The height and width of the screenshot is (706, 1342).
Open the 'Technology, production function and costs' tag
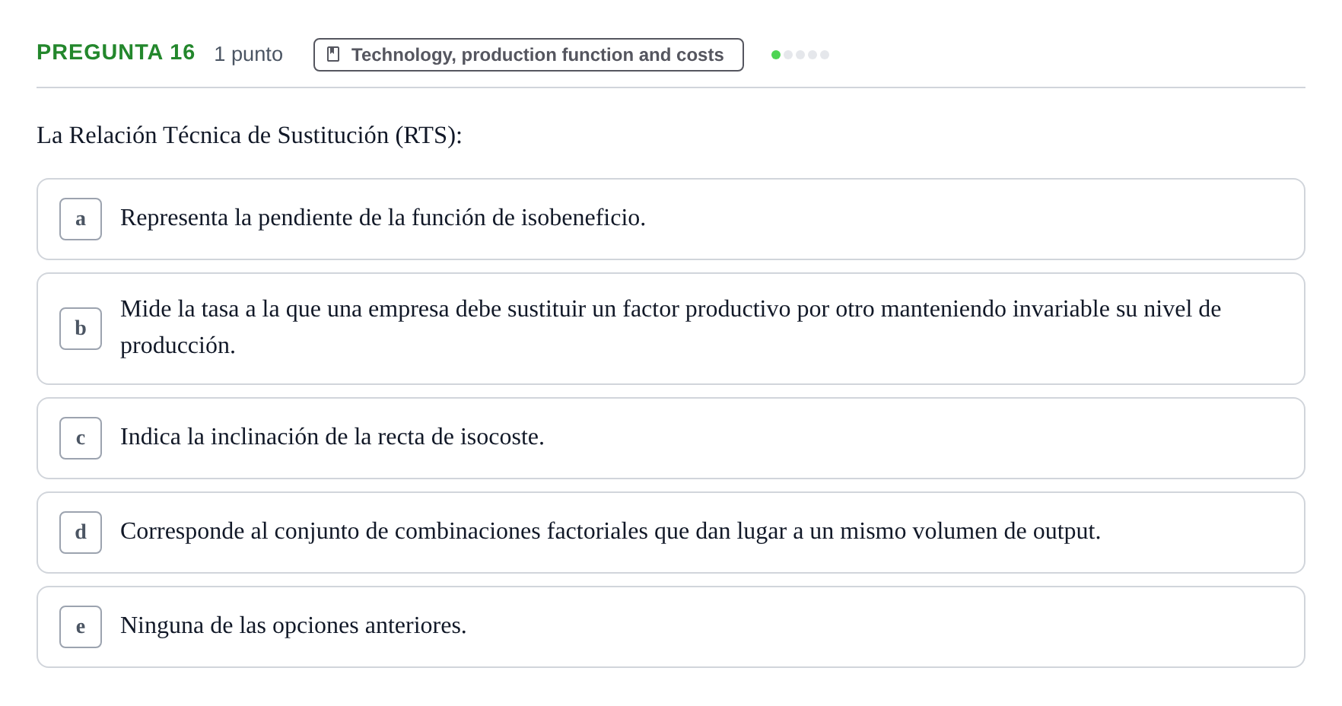[x=529, y=55]
